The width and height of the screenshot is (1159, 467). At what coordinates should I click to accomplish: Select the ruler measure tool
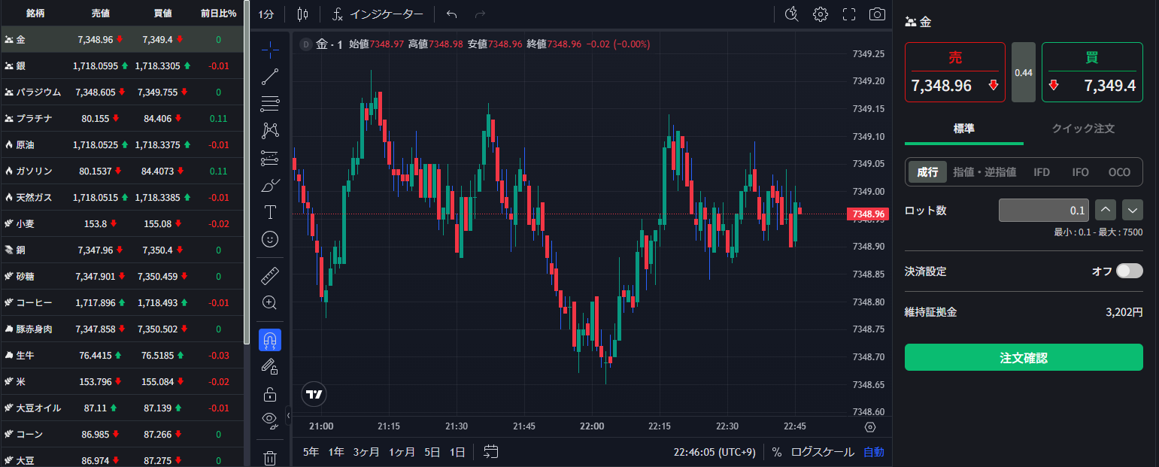(x=270, y=276)
